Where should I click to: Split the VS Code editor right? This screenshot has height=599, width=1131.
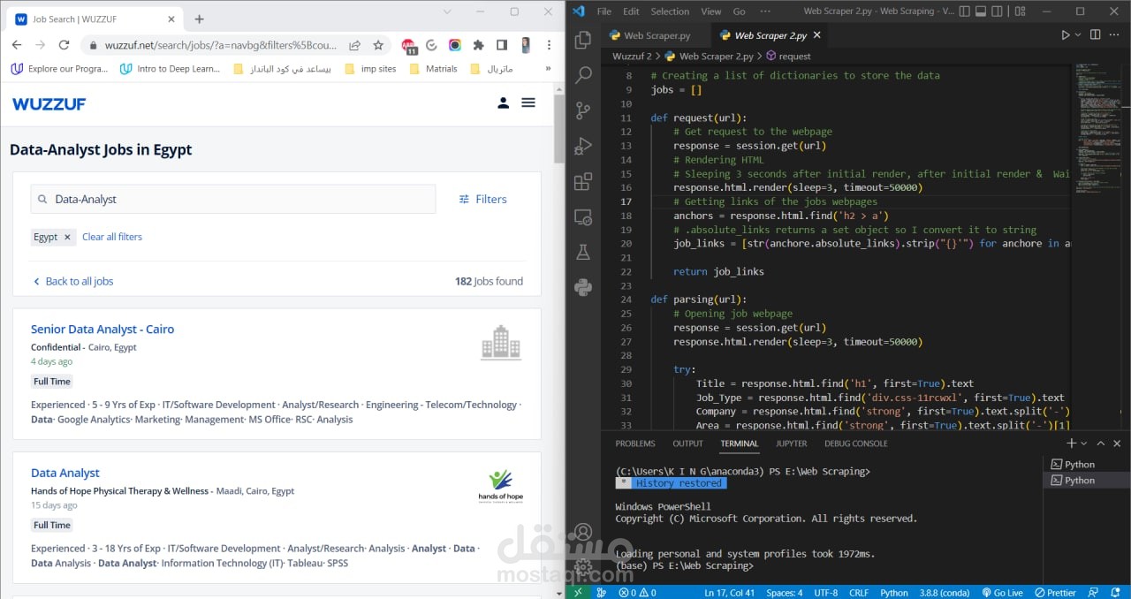pos(1096,35)
